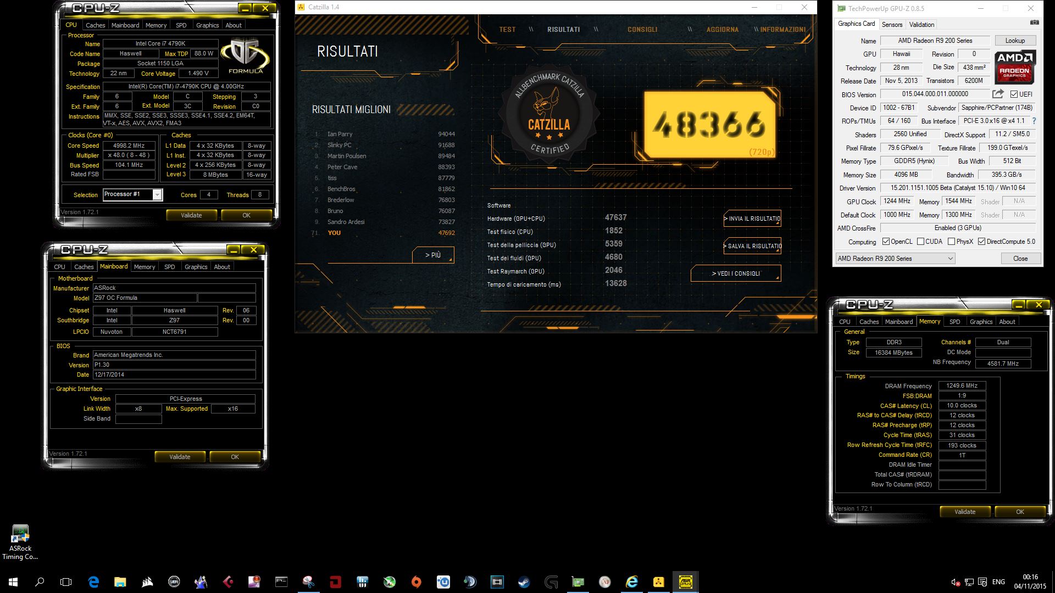Open Snipping Tool from the taskbar

point(308,582)
